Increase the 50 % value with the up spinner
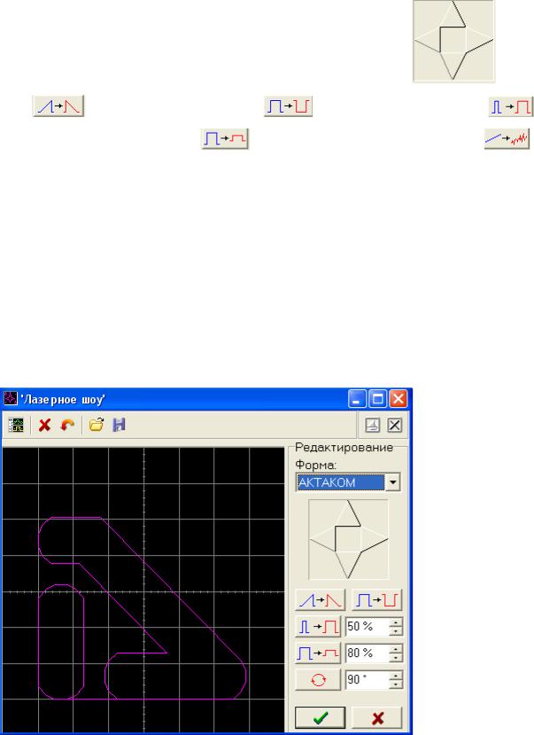The image size is (534, 735). pyautogui.click(x=396, y=622)
